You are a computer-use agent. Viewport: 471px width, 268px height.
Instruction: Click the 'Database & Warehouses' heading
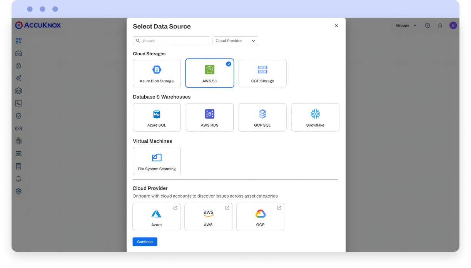click(x=162, y=97)
